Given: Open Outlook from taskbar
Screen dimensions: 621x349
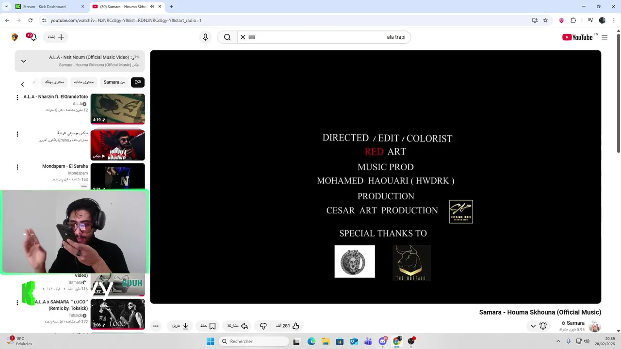Looking at the screenshot, I should click(354, 341).
